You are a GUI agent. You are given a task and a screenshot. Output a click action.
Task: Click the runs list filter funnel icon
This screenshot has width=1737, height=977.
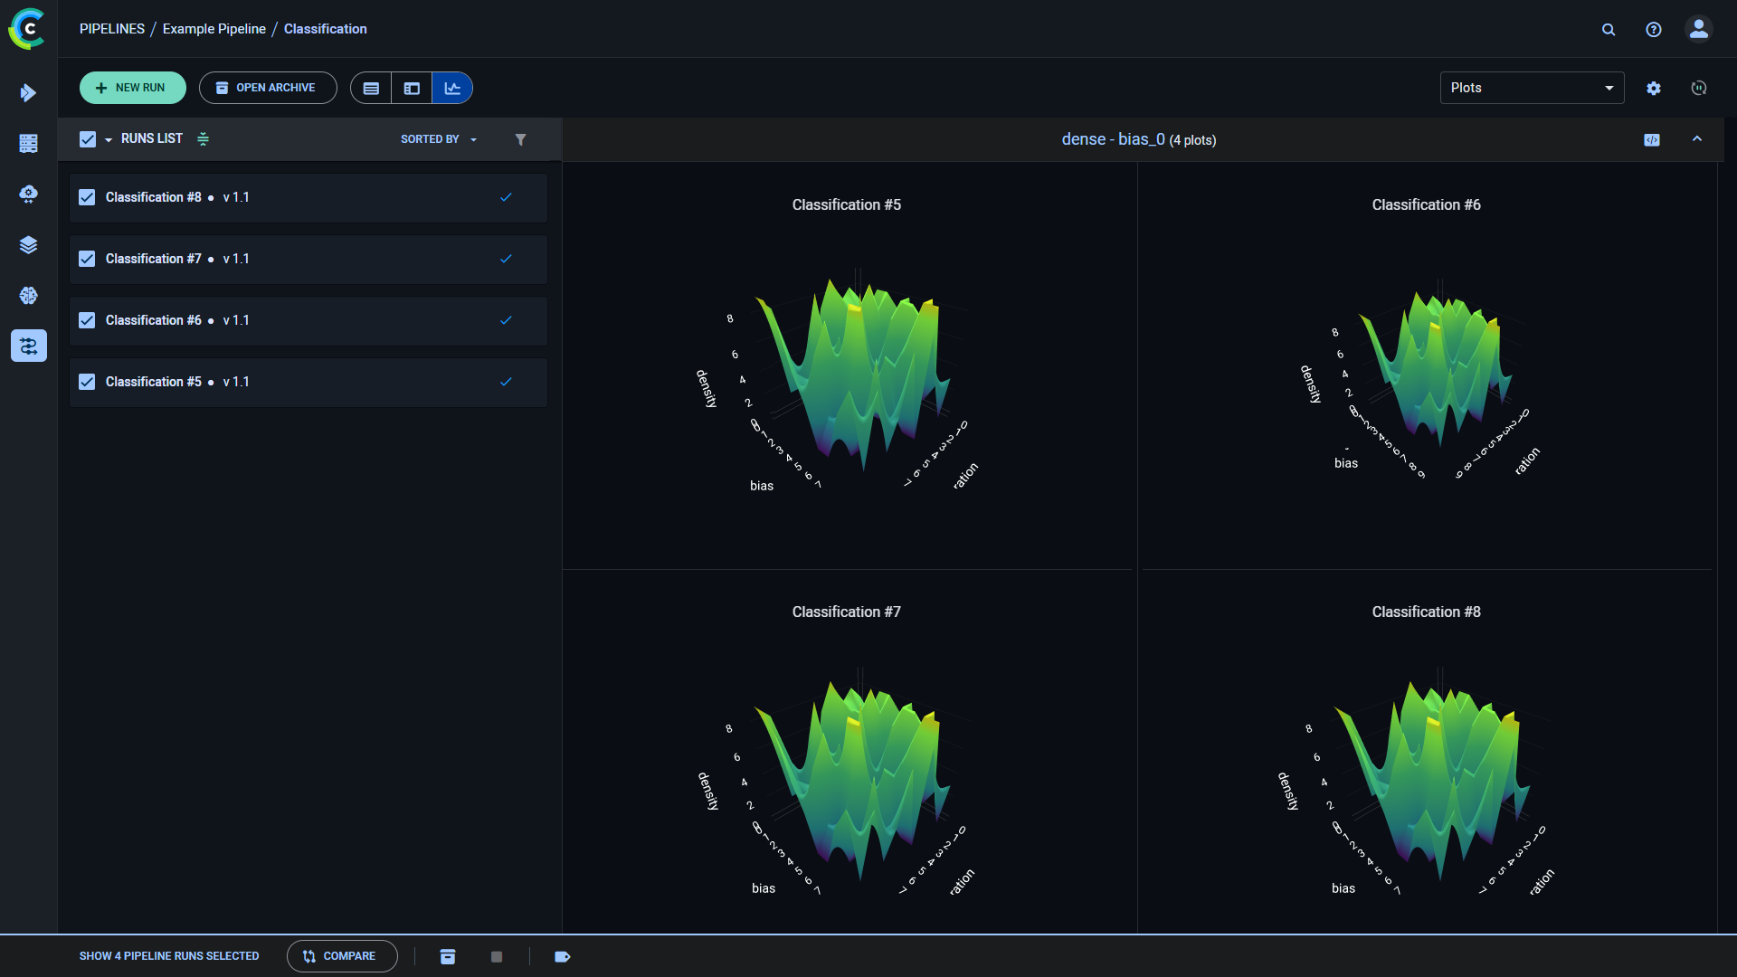(520, 139)
